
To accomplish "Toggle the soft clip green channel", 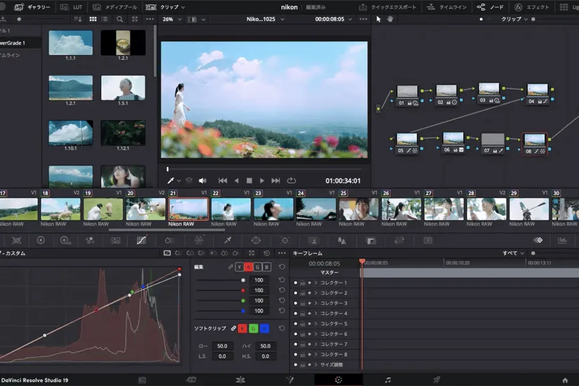I will click(x=254, y=328).
